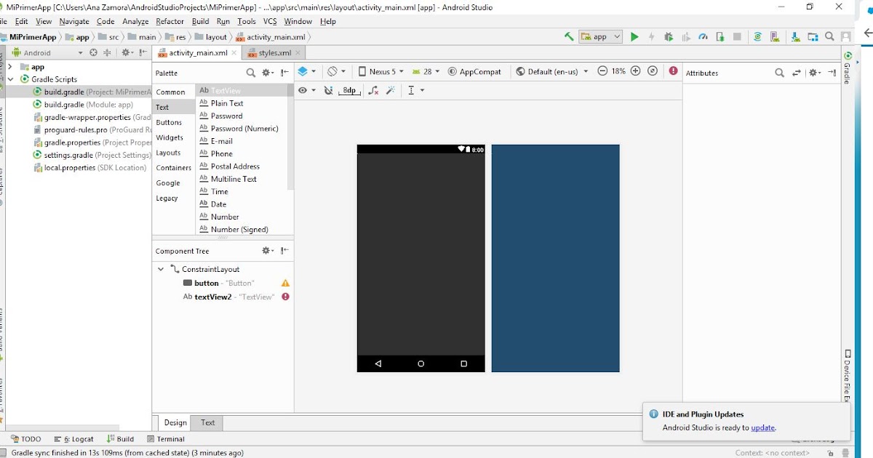This screenshot has width=873, height=458.
Task: Toggle the design surface view options eye icon
Action: 303,90
